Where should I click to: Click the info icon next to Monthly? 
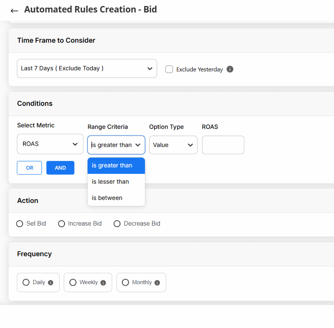point(157,283)
